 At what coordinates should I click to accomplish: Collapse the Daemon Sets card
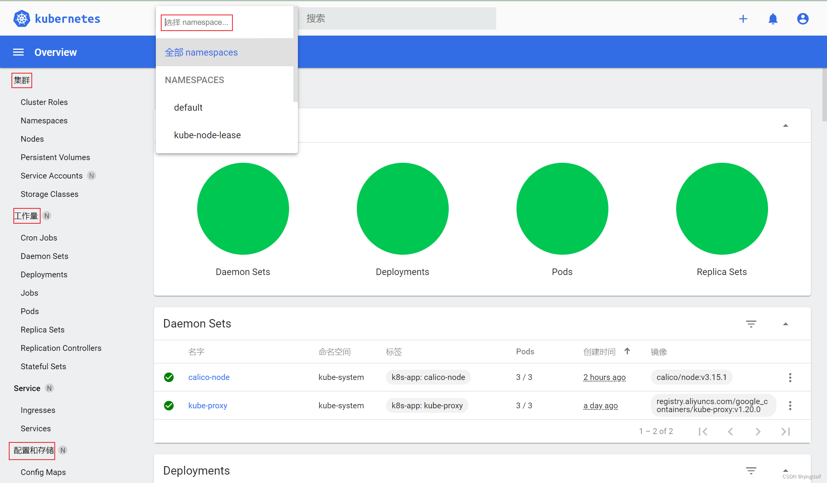pyautogui.click(x=786, y=324)
